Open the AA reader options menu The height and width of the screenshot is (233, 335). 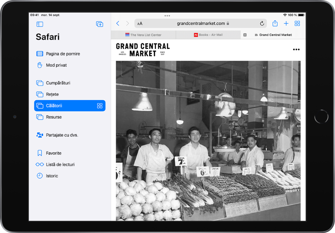pyautogui.click(x=140, y=24)
